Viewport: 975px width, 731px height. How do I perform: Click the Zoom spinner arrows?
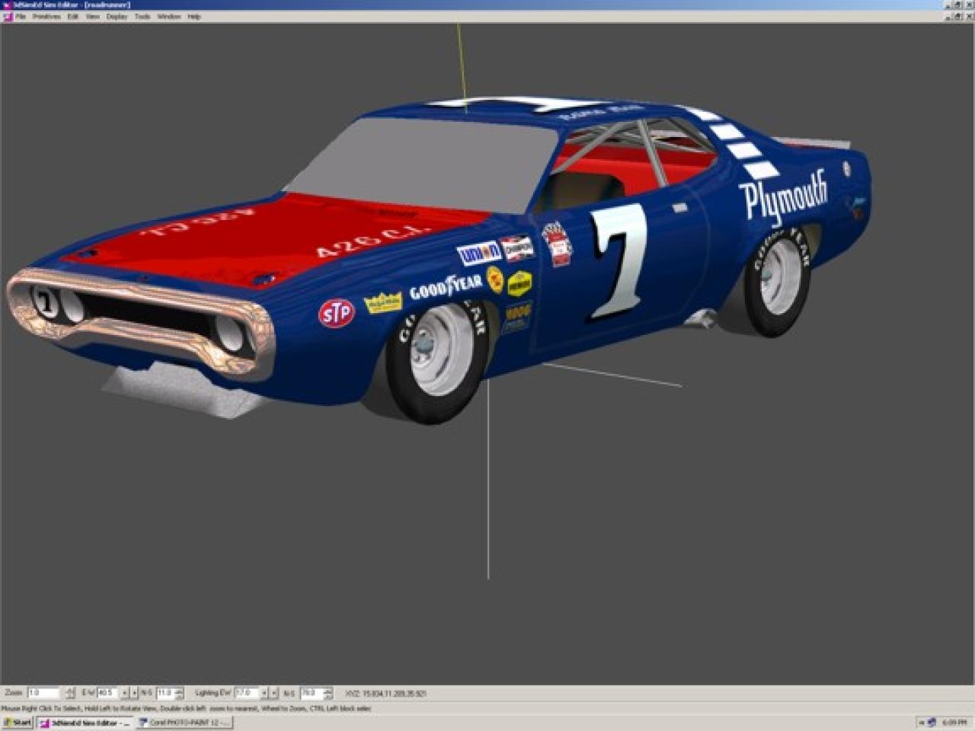click(x=70, y=693)
